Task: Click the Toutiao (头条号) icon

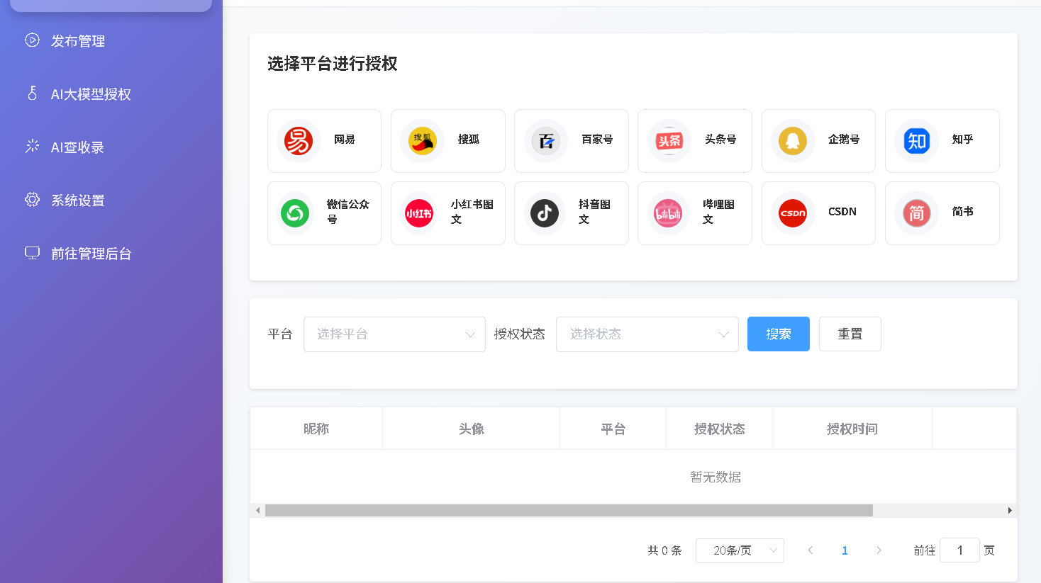Action: click(669, 141)
